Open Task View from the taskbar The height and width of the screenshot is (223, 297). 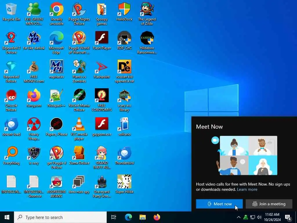point(114,217)
